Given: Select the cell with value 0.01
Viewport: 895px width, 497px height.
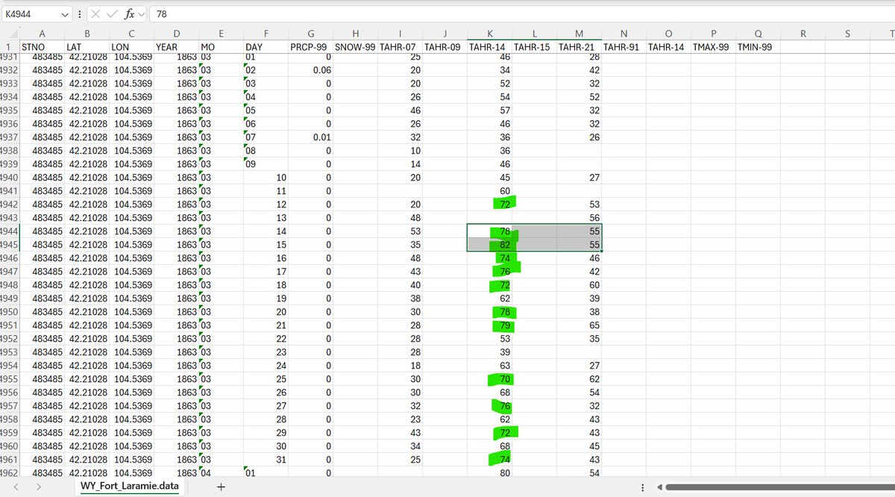Looking at the screenshot, I should (310, 137).
